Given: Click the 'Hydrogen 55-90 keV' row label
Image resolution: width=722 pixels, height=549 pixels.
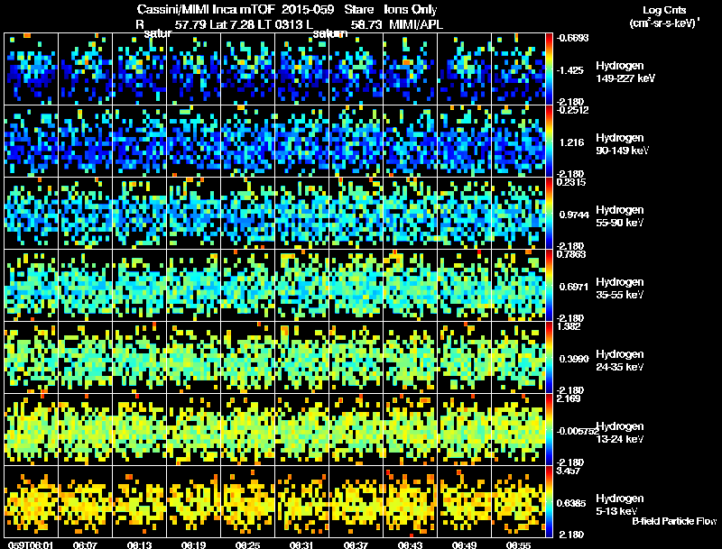Looking at the screenshot, I should coord(620,216).
